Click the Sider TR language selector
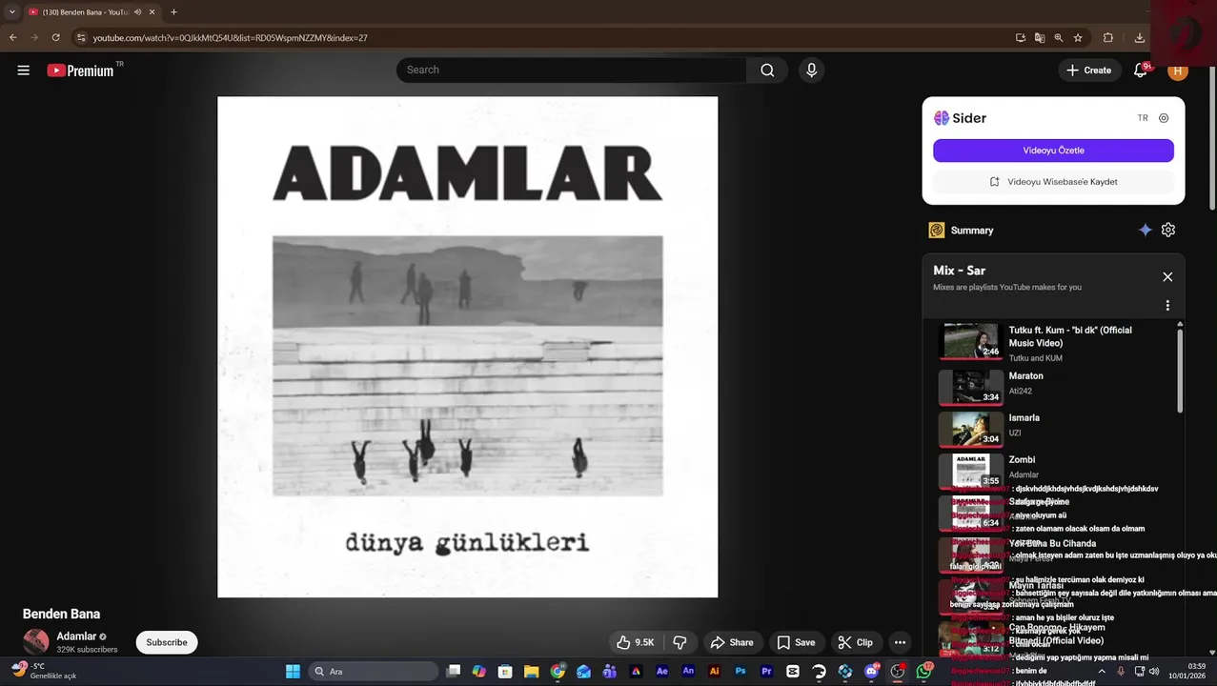Viewport: 1217px width, 686px height. 1143,118
